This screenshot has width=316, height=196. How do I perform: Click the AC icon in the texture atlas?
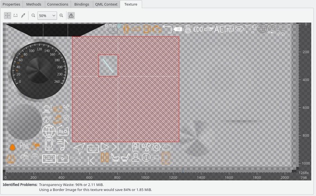click(x=219, y=29)
